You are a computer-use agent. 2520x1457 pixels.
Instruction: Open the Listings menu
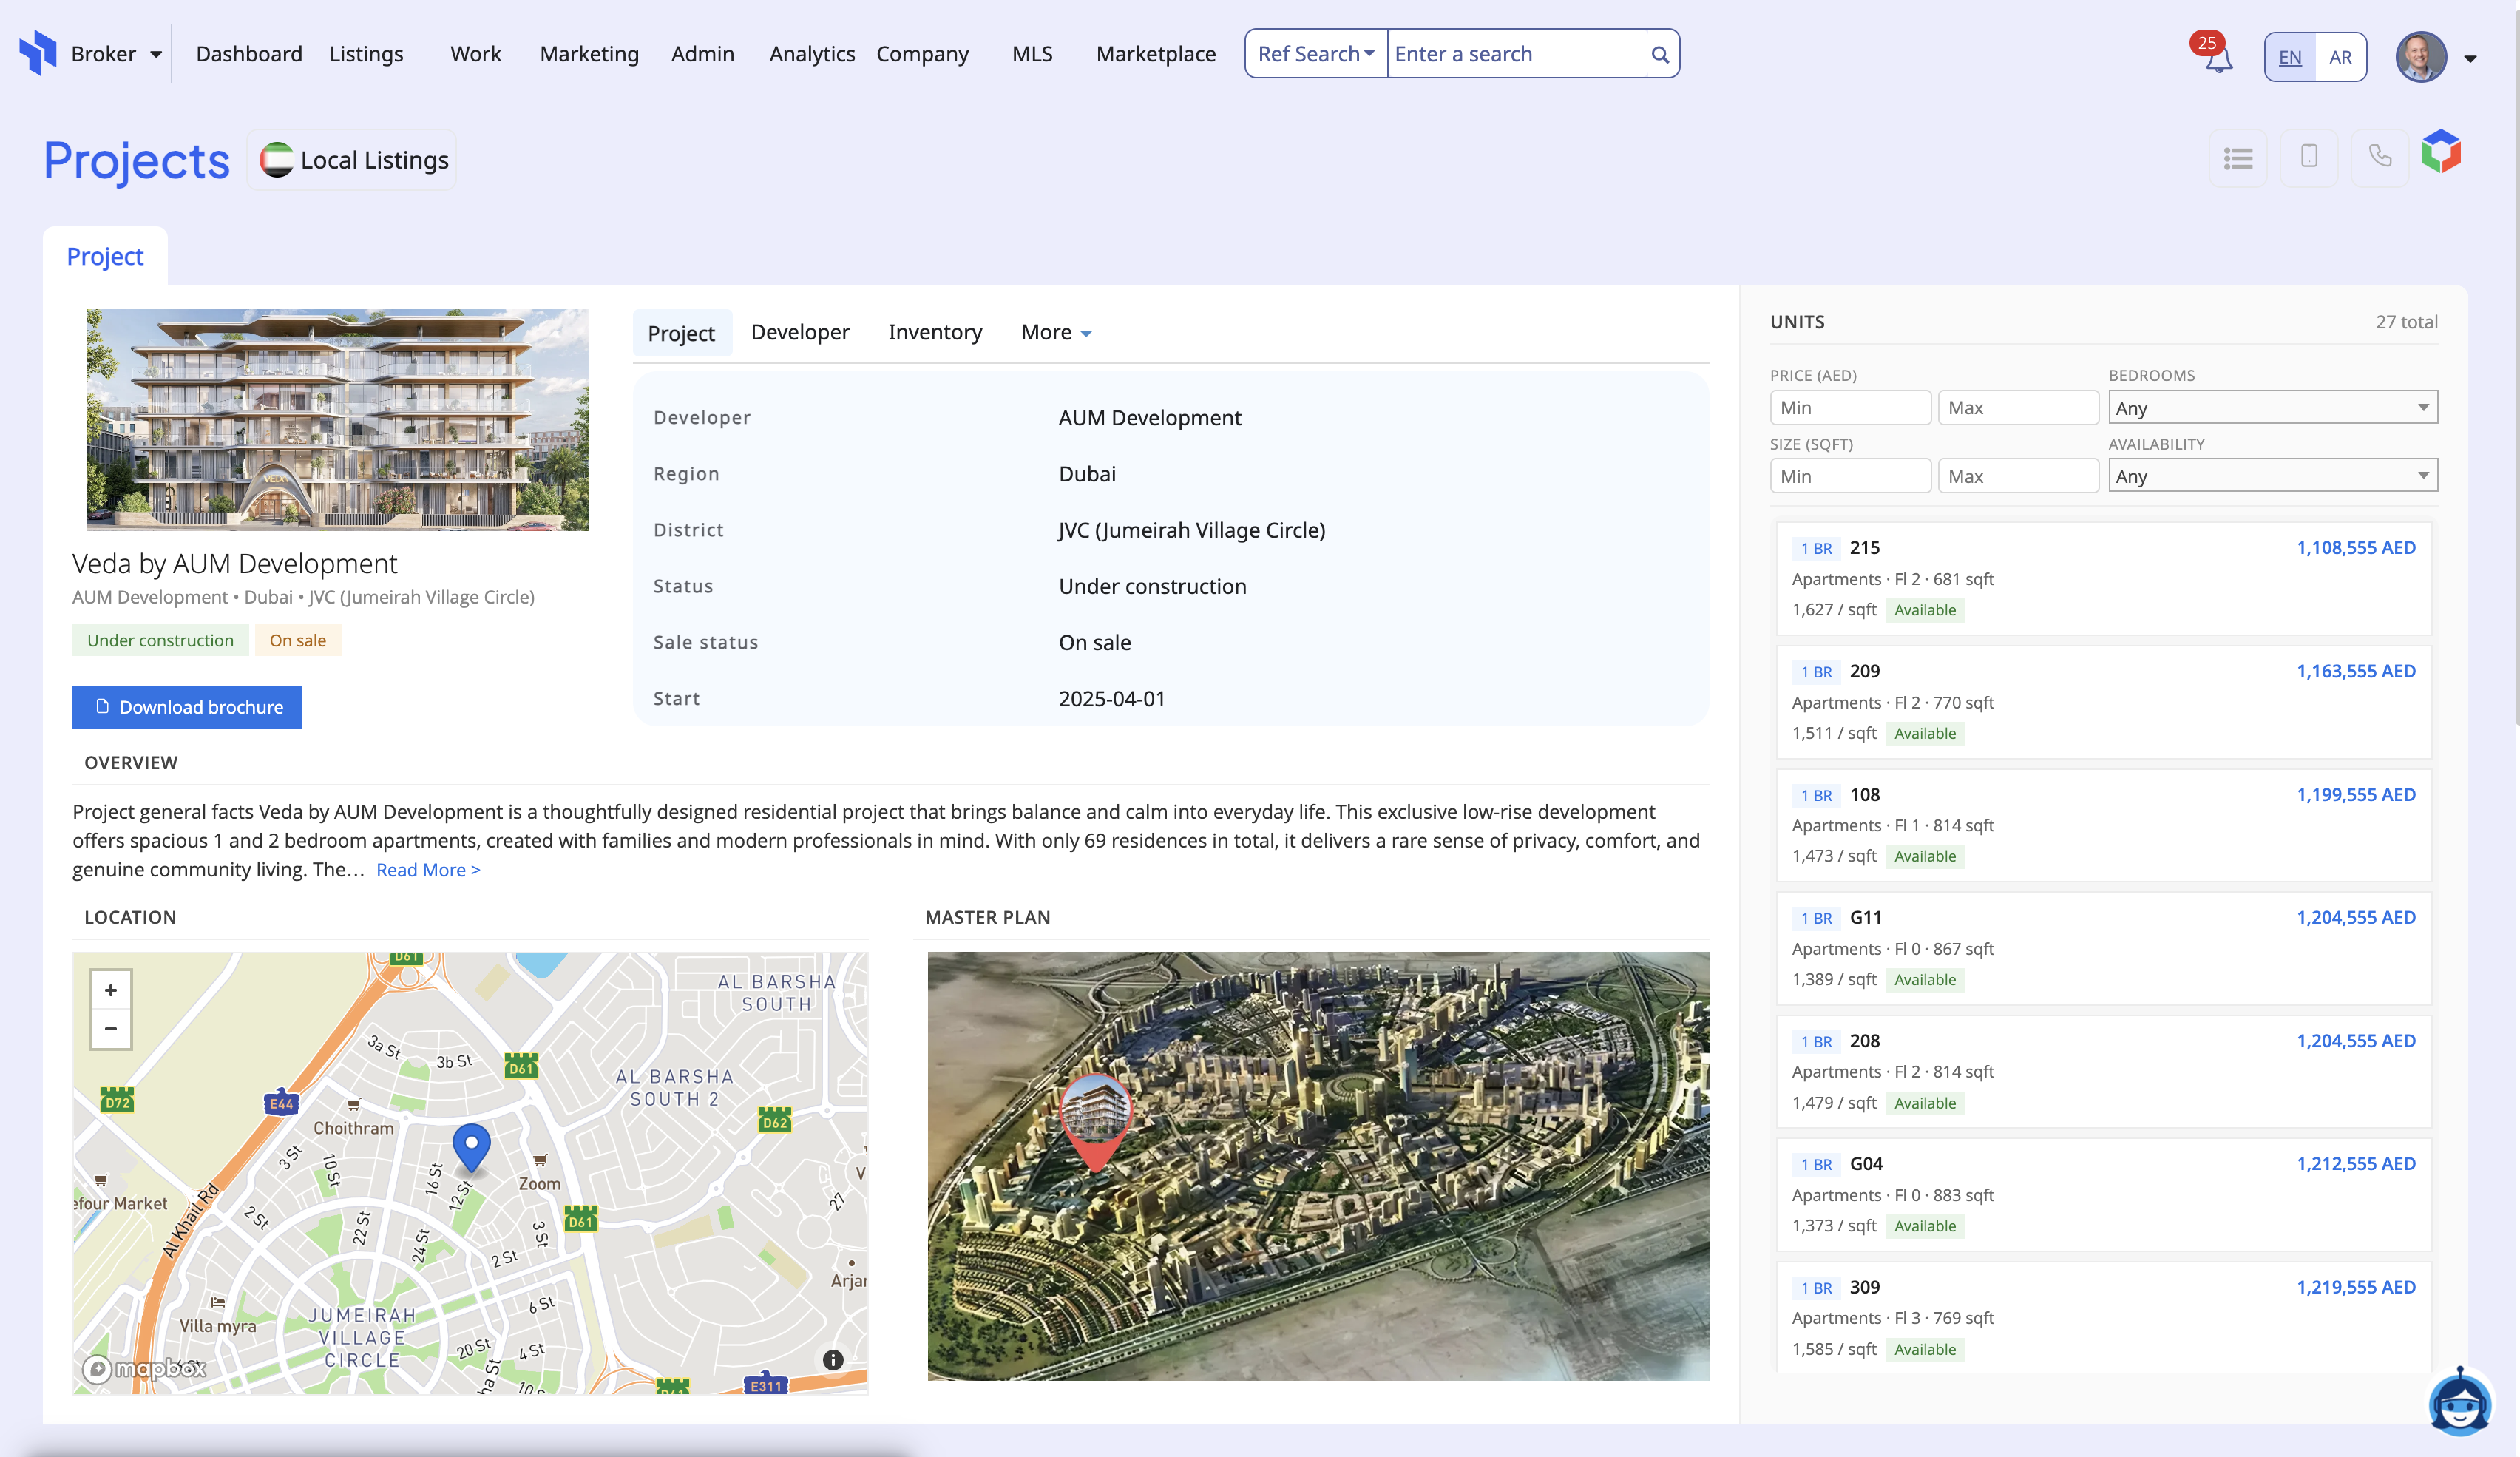click(366, 54)
